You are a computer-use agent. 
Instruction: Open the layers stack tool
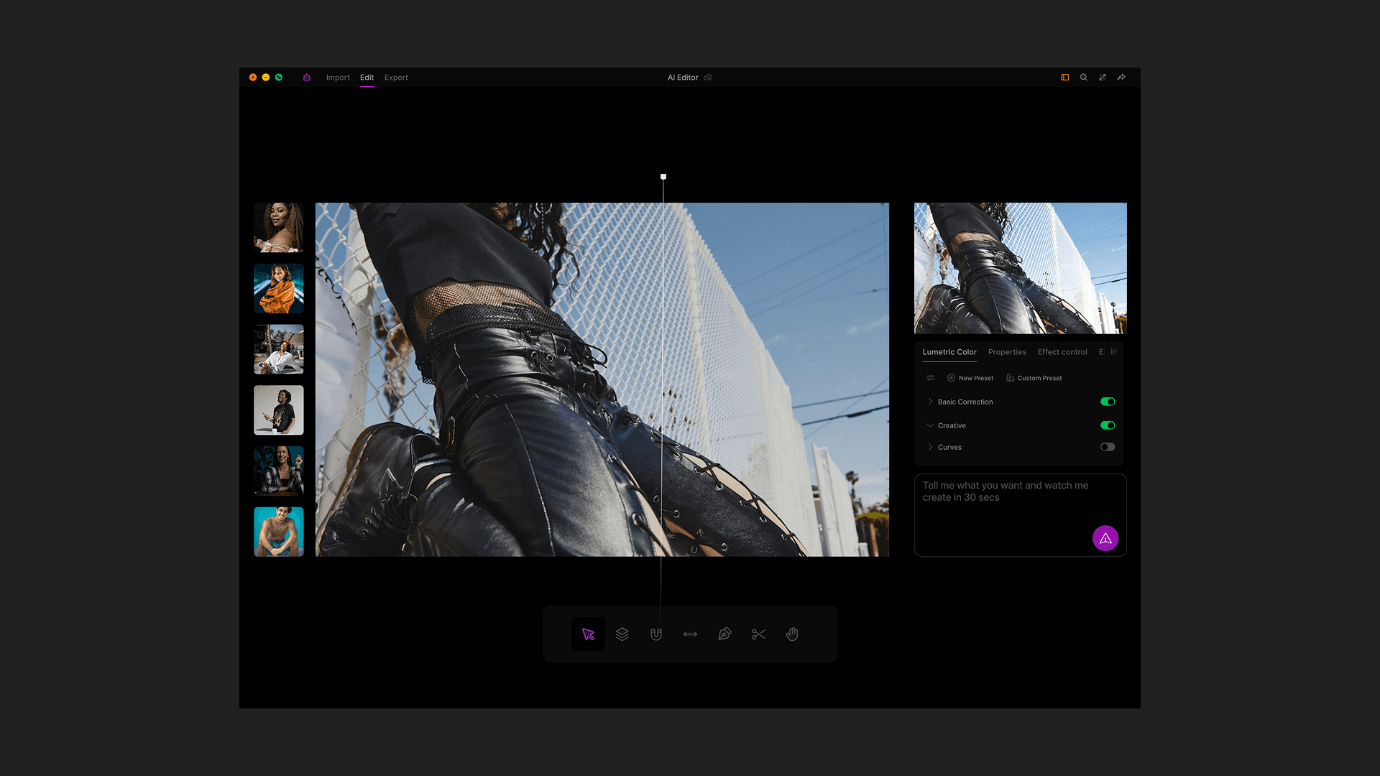pyautogui.click(x=622, y=634)
